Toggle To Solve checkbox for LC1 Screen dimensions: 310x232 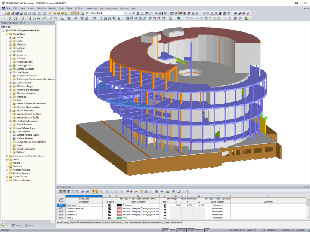click(110, 205)
